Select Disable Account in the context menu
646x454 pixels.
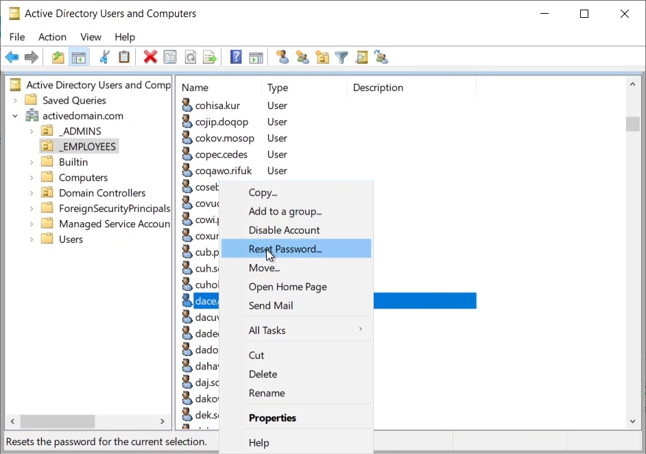pos(283,230)
